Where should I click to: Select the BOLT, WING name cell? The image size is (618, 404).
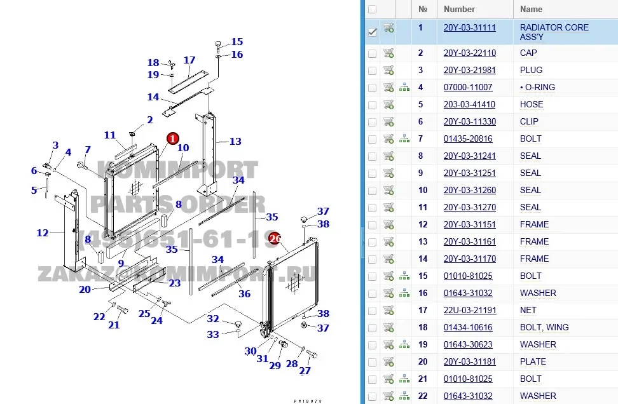click(544, 327)
